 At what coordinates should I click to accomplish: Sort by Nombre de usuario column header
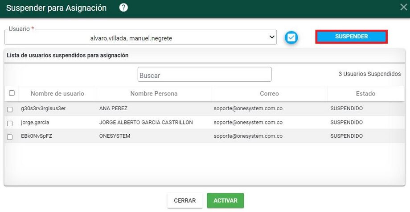click(x=57, y=94)
